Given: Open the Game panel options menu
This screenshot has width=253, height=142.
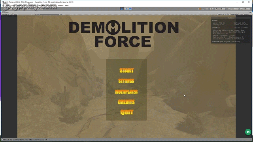Looking at the screenshot, I should pyautogui.click(x=250, y=12).
